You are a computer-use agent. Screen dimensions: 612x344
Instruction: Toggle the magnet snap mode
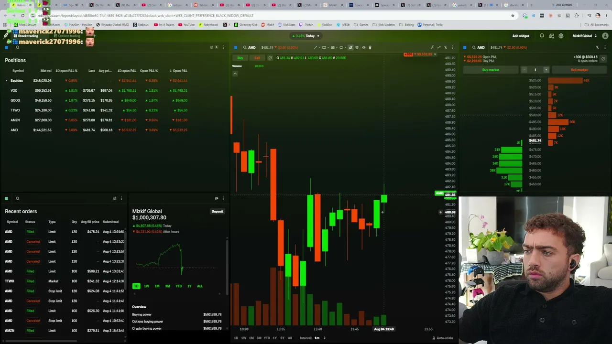click(357, 47)
